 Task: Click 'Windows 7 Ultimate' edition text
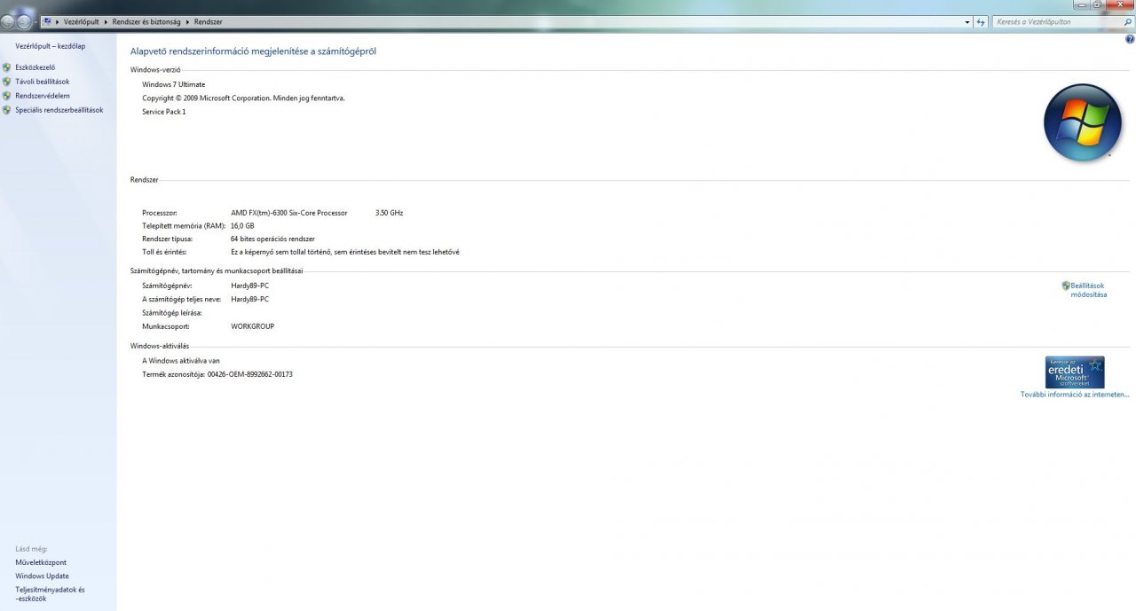[173, 84]
